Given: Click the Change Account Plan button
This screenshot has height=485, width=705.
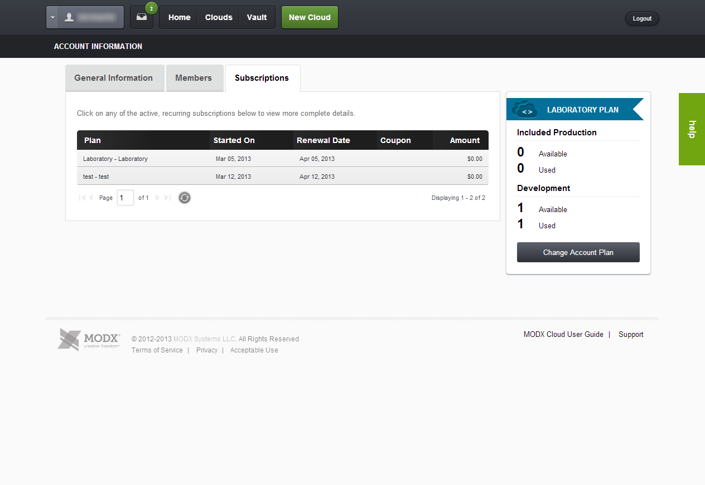Looking at the screenshot, I should tap(578, 252).
